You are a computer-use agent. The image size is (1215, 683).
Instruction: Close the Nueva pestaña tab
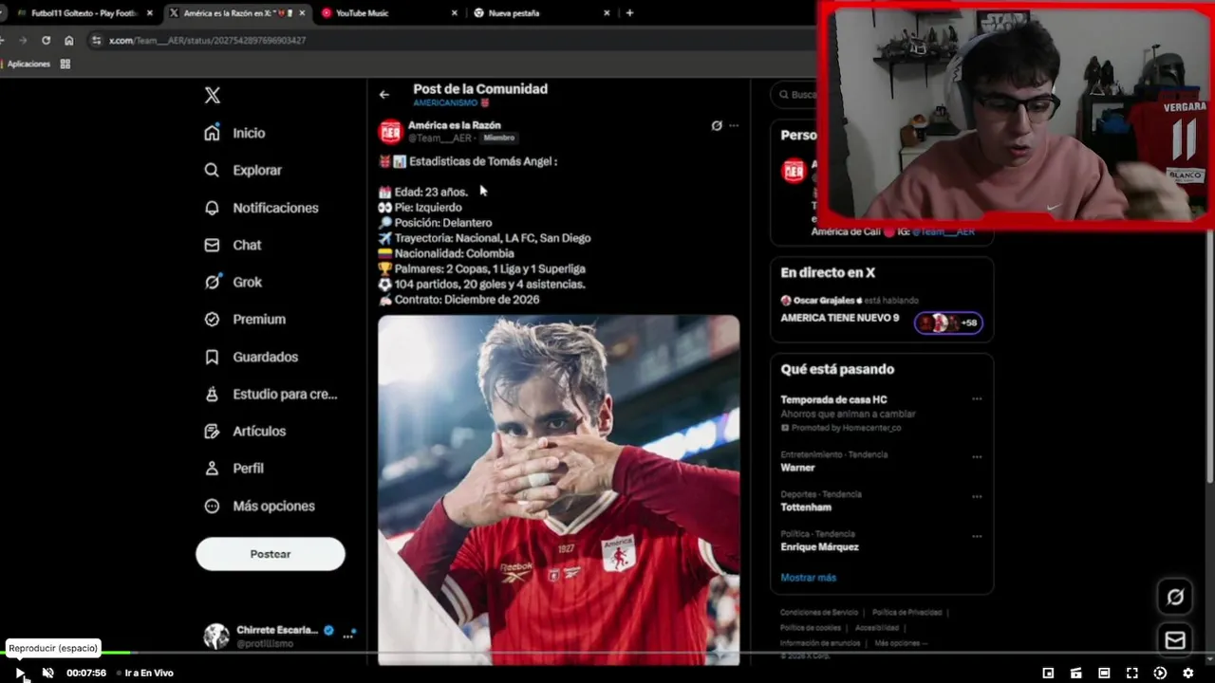(607, 13)
